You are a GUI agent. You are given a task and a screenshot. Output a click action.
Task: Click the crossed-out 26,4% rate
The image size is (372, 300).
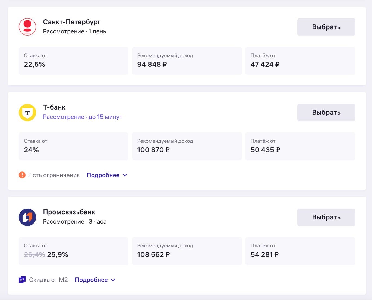click(x=34, y=255)
